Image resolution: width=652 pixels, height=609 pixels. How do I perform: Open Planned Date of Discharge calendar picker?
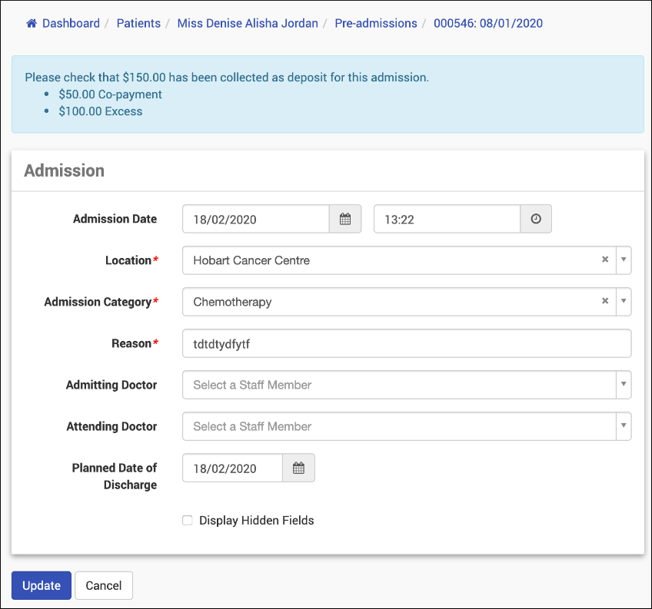click(298, 468)
